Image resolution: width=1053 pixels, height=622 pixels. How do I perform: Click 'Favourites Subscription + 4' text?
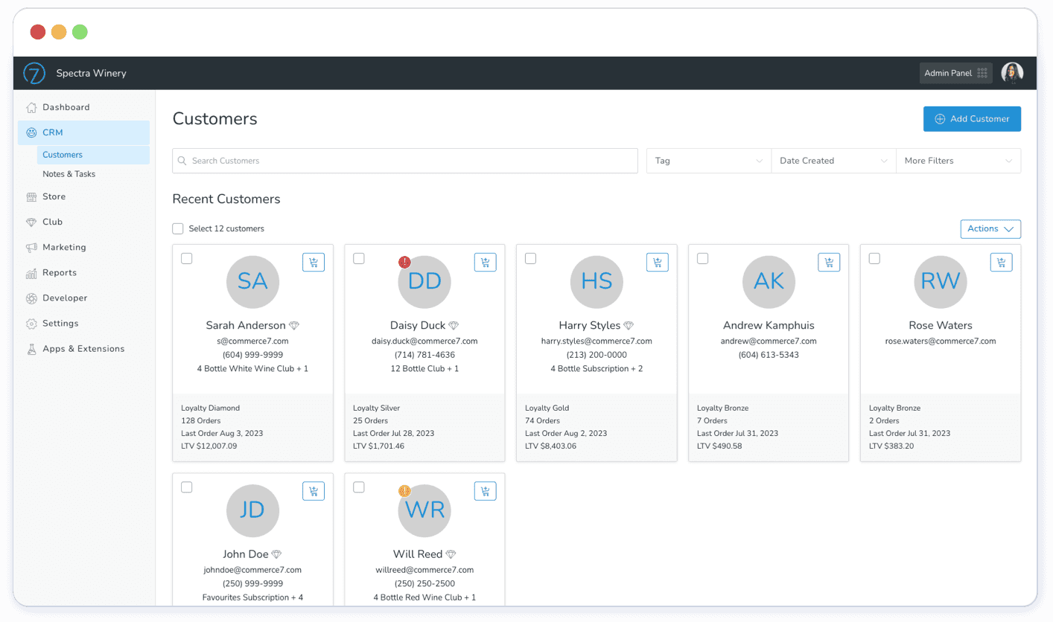point(252,597)
